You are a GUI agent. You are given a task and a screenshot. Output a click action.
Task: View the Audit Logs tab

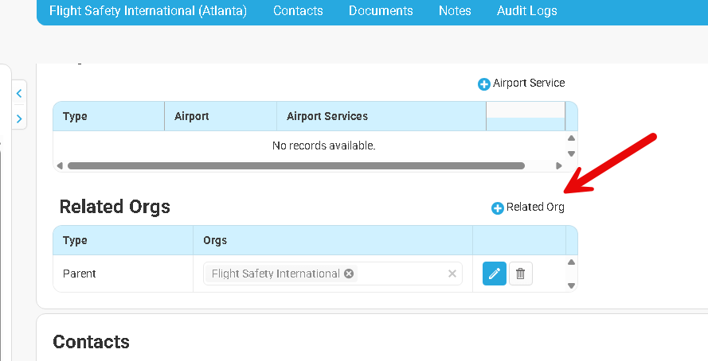tap(526, 11)
